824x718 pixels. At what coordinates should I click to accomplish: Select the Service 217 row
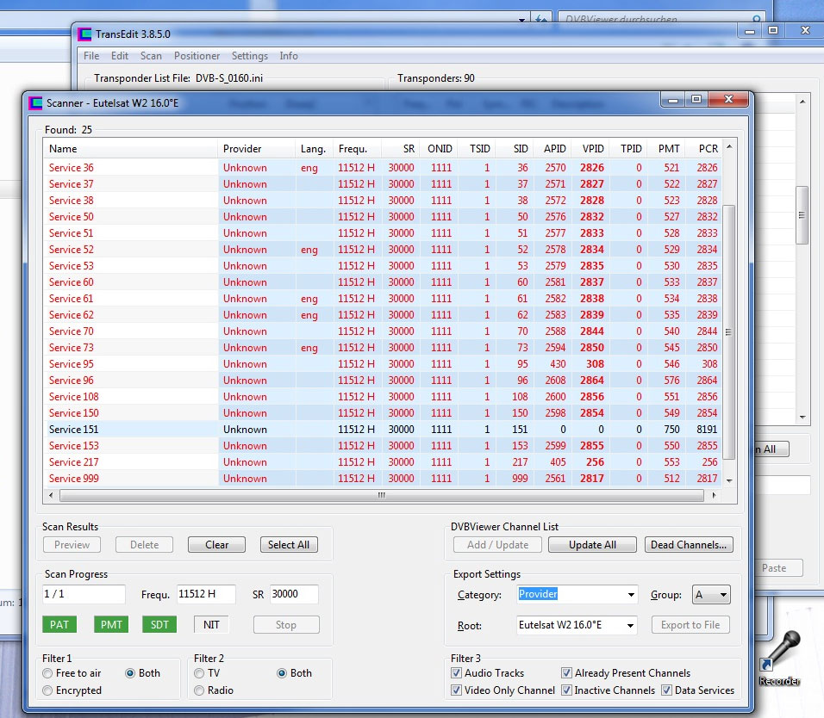pos(383,461)
